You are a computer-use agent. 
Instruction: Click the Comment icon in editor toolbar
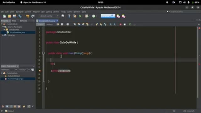[130, 24]
